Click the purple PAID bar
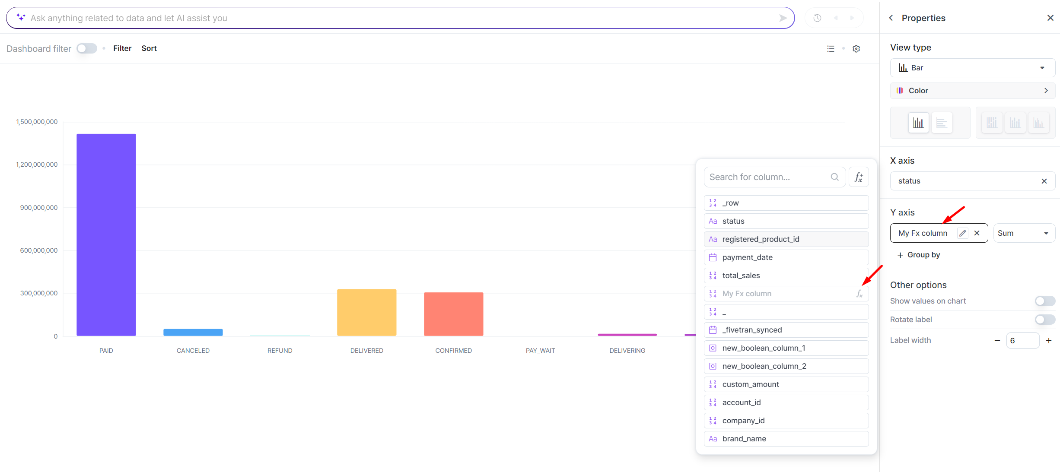Viewport: 1060px width, 472px height. 106,234
